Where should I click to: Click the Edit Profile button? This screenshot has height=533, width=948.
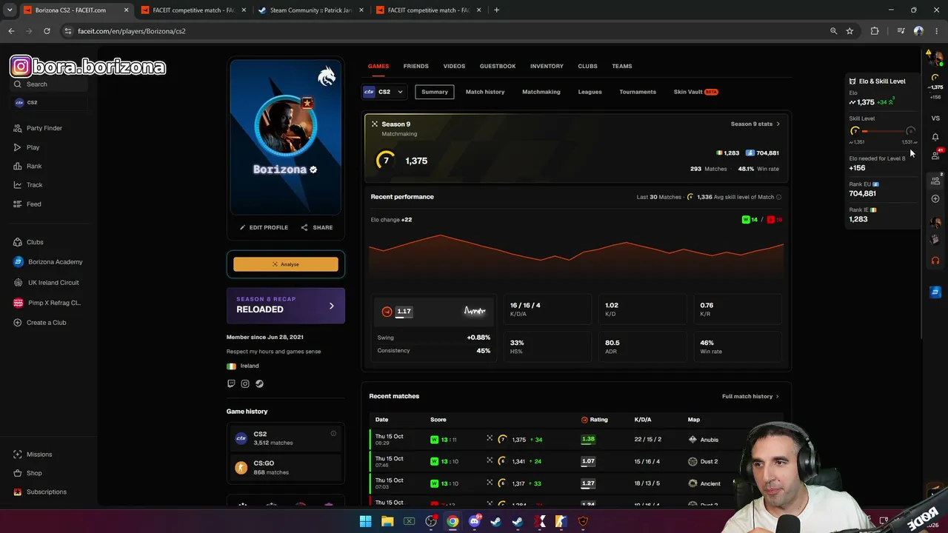click(264, 227)
